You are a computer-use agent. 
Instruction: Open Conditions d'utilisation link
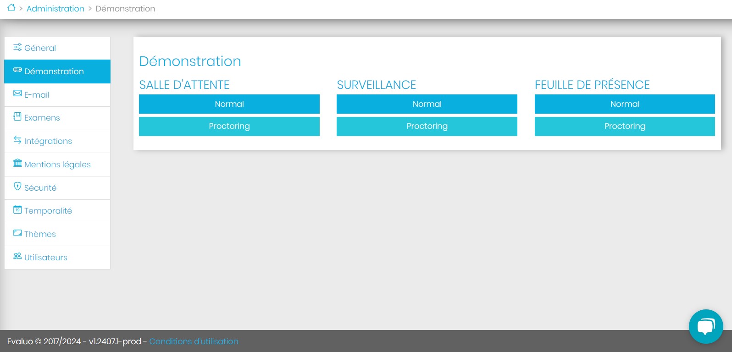[x=194, y=341]
